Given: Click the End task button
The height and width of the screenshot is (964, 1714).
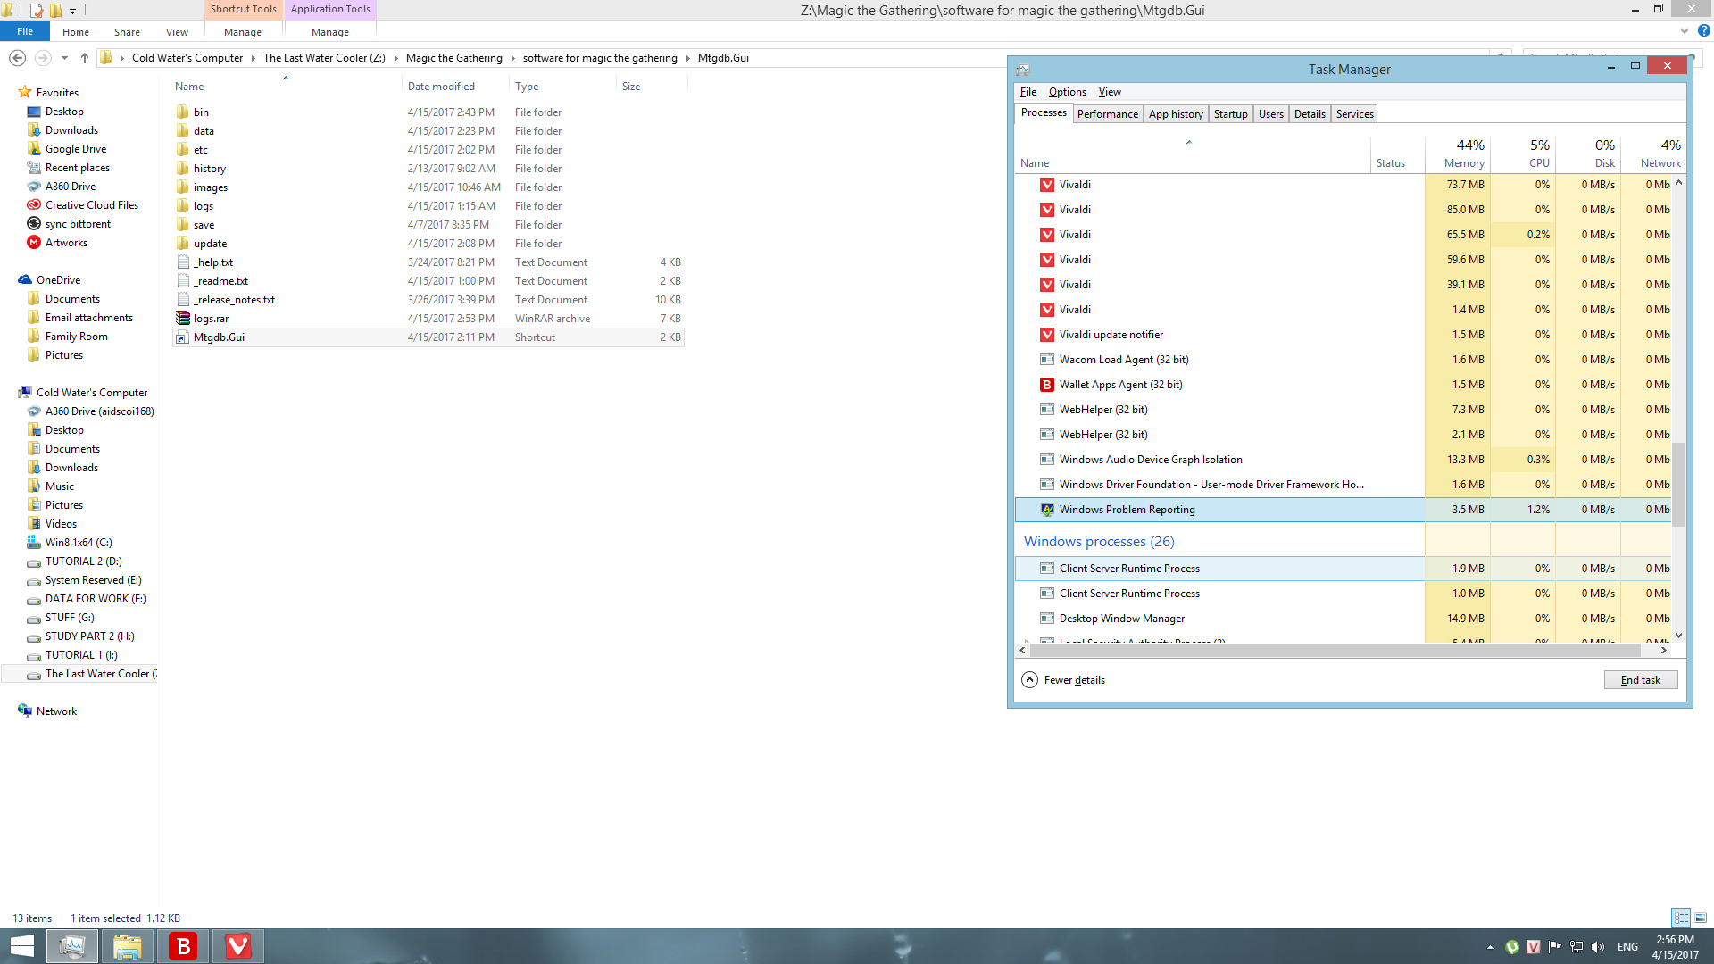Looking at the screenshot, I should point(1640,680).
